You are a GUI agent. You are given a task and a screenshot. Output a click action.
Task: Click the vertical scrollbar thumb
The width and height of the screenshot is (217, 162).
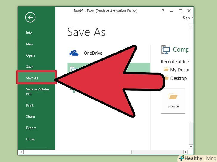(x=191, y=75)
